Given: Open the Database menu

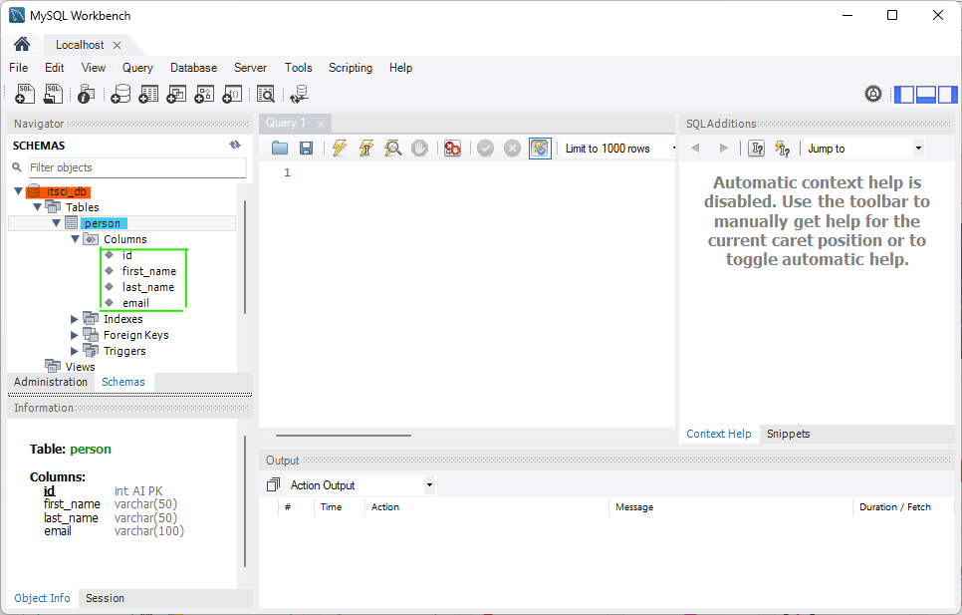Looking at the screenshot, I should click(x=193, y=68).
